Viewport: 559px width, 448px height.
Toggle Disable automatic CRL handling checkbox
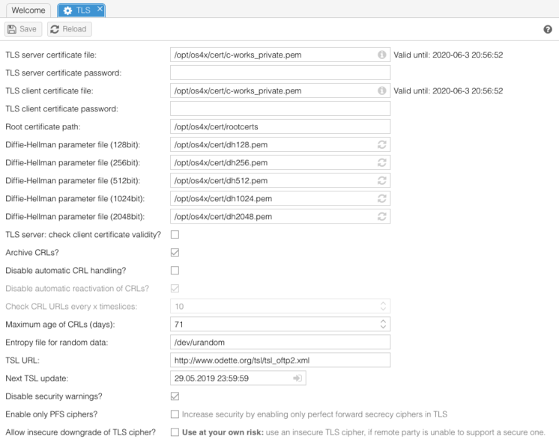coord(175,271)
